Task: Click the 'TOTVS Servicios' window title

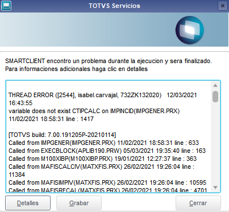Action: [x=114, y=6]
